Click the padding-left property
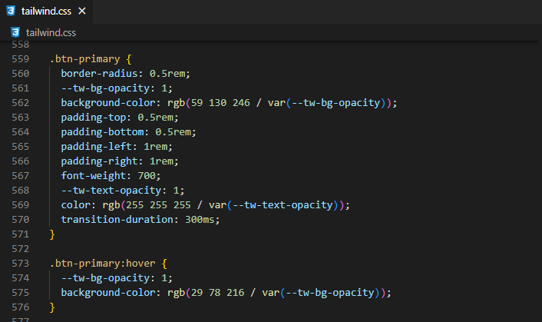The image size is (542, 322). tap(97, 147)
